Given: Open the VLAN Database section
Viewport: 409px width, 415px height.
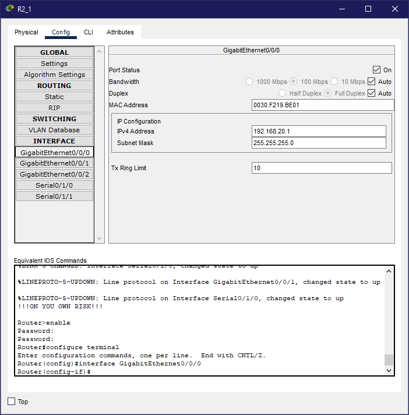Looking at the screenshot, I should (x=54, y=130).
